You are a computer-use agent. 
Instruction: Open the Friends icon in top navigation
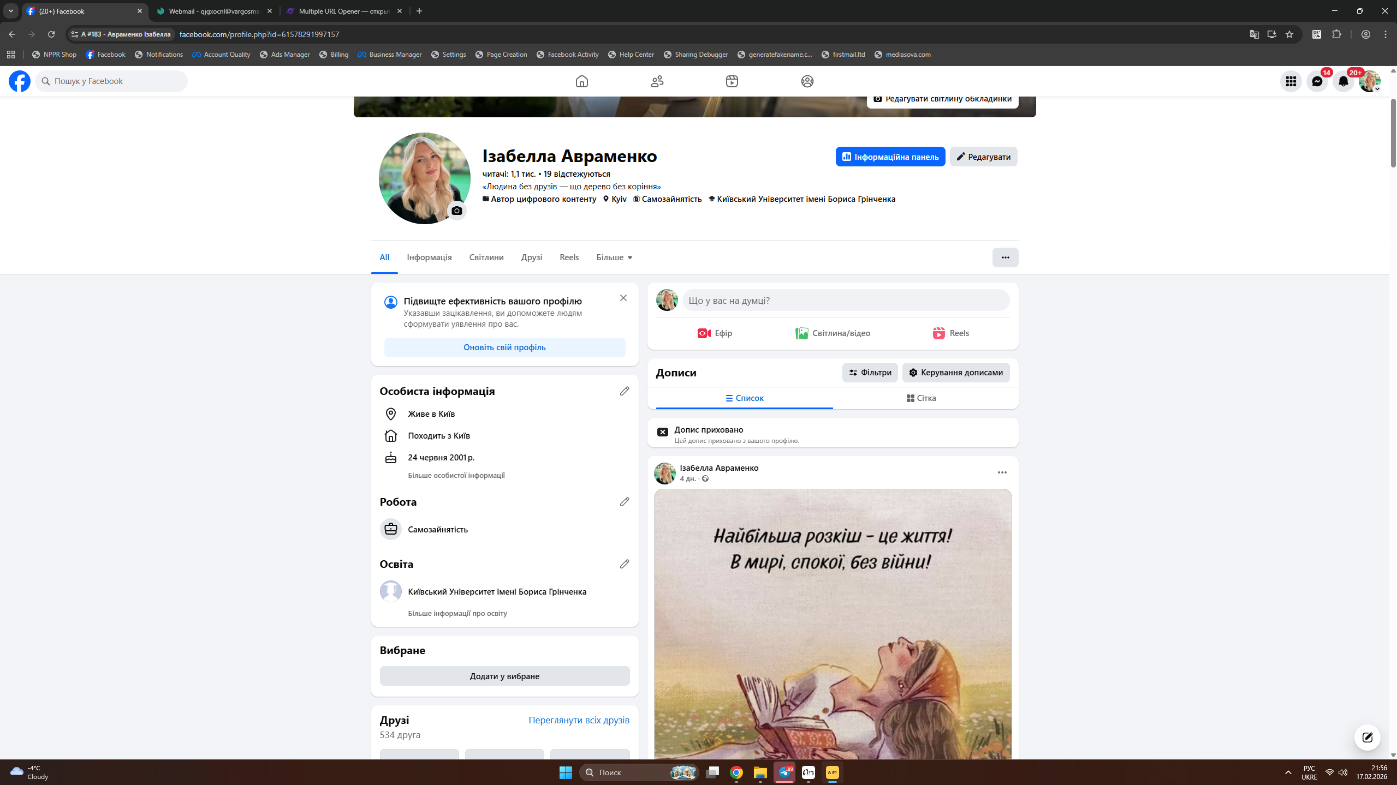657,81
